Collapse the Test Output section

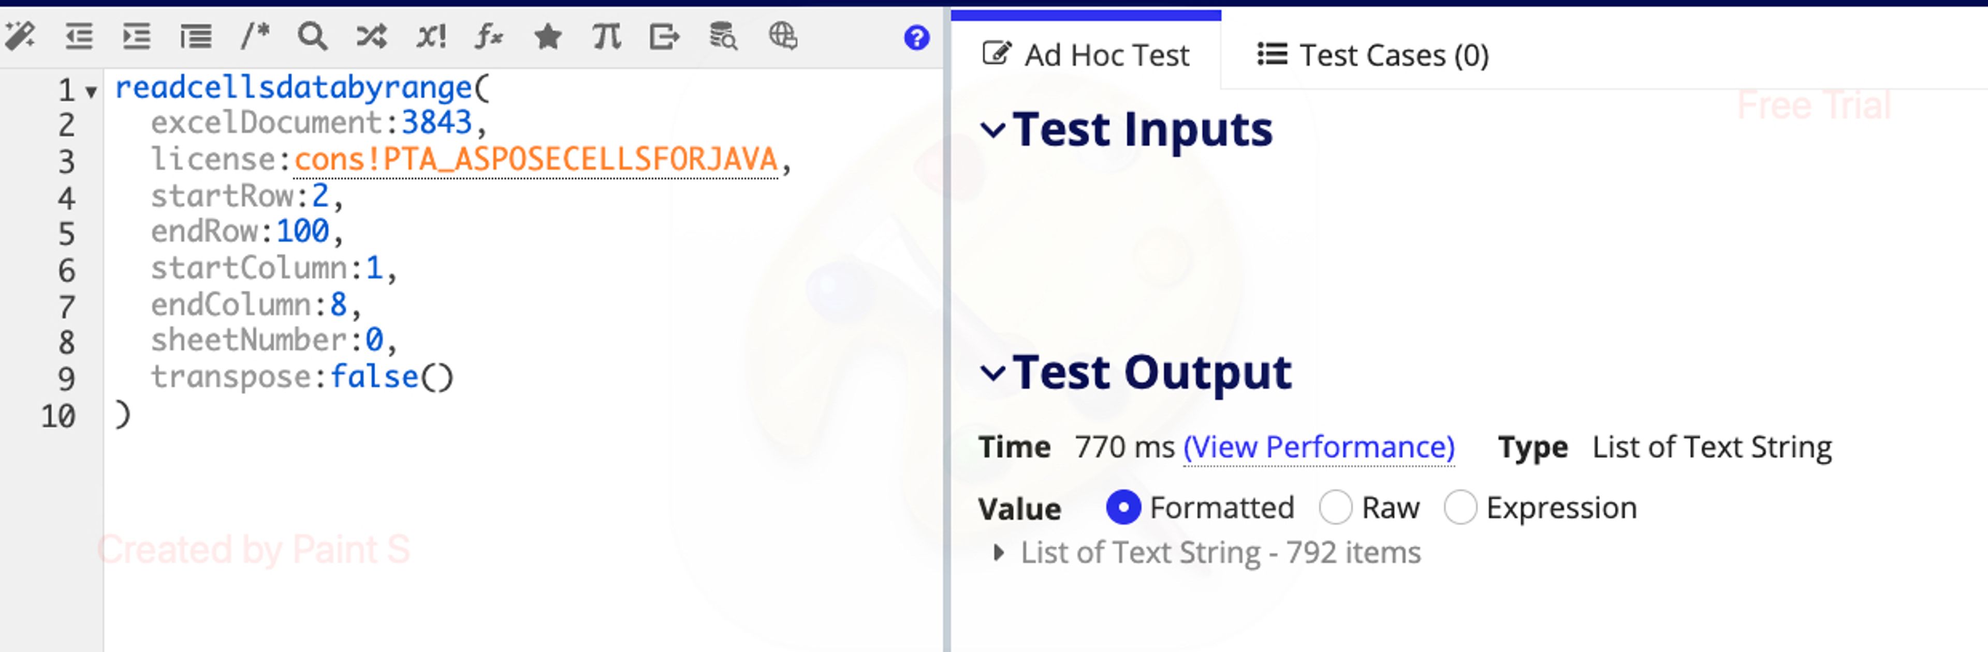tap(992, 373)
